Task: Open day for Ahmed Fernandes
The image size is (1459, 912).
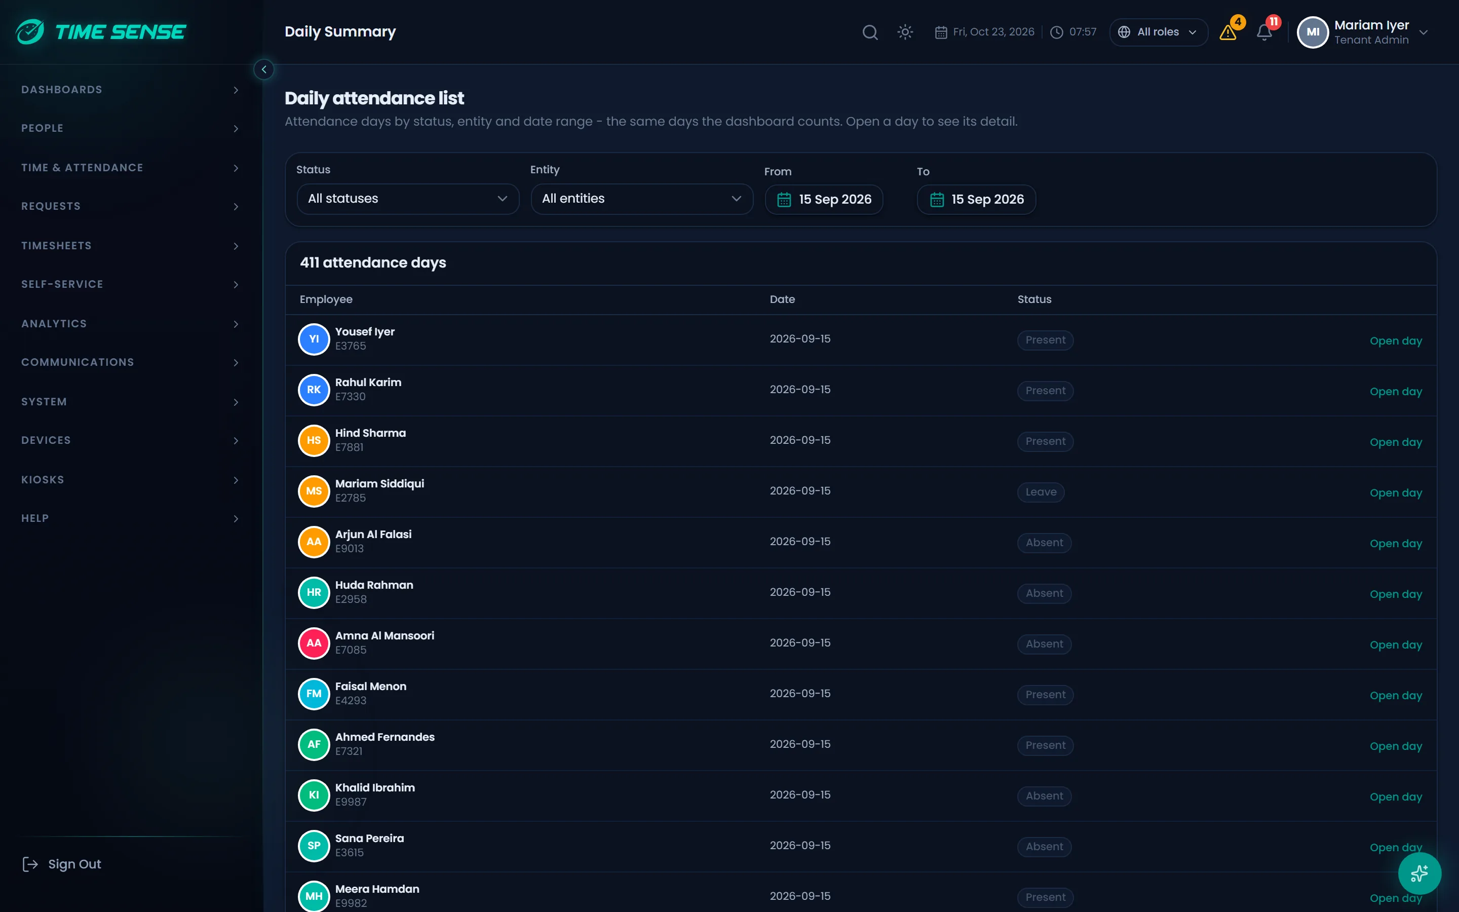Action: pos(1396,746)
